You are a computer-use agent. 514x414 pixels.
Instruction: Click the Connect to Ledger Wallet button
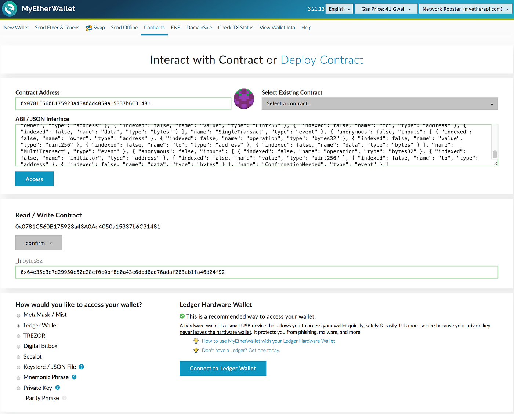click(x=223, y=369)
